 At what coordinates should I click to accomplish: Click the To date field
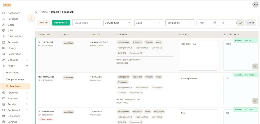228,23
